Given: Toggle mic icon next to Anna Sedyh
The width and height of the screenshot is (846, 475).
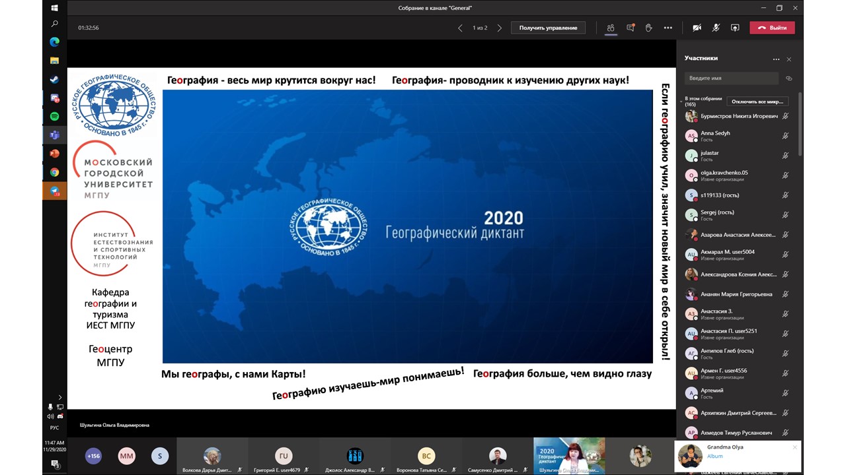Looking at the screenshot, I should [785, 136].
